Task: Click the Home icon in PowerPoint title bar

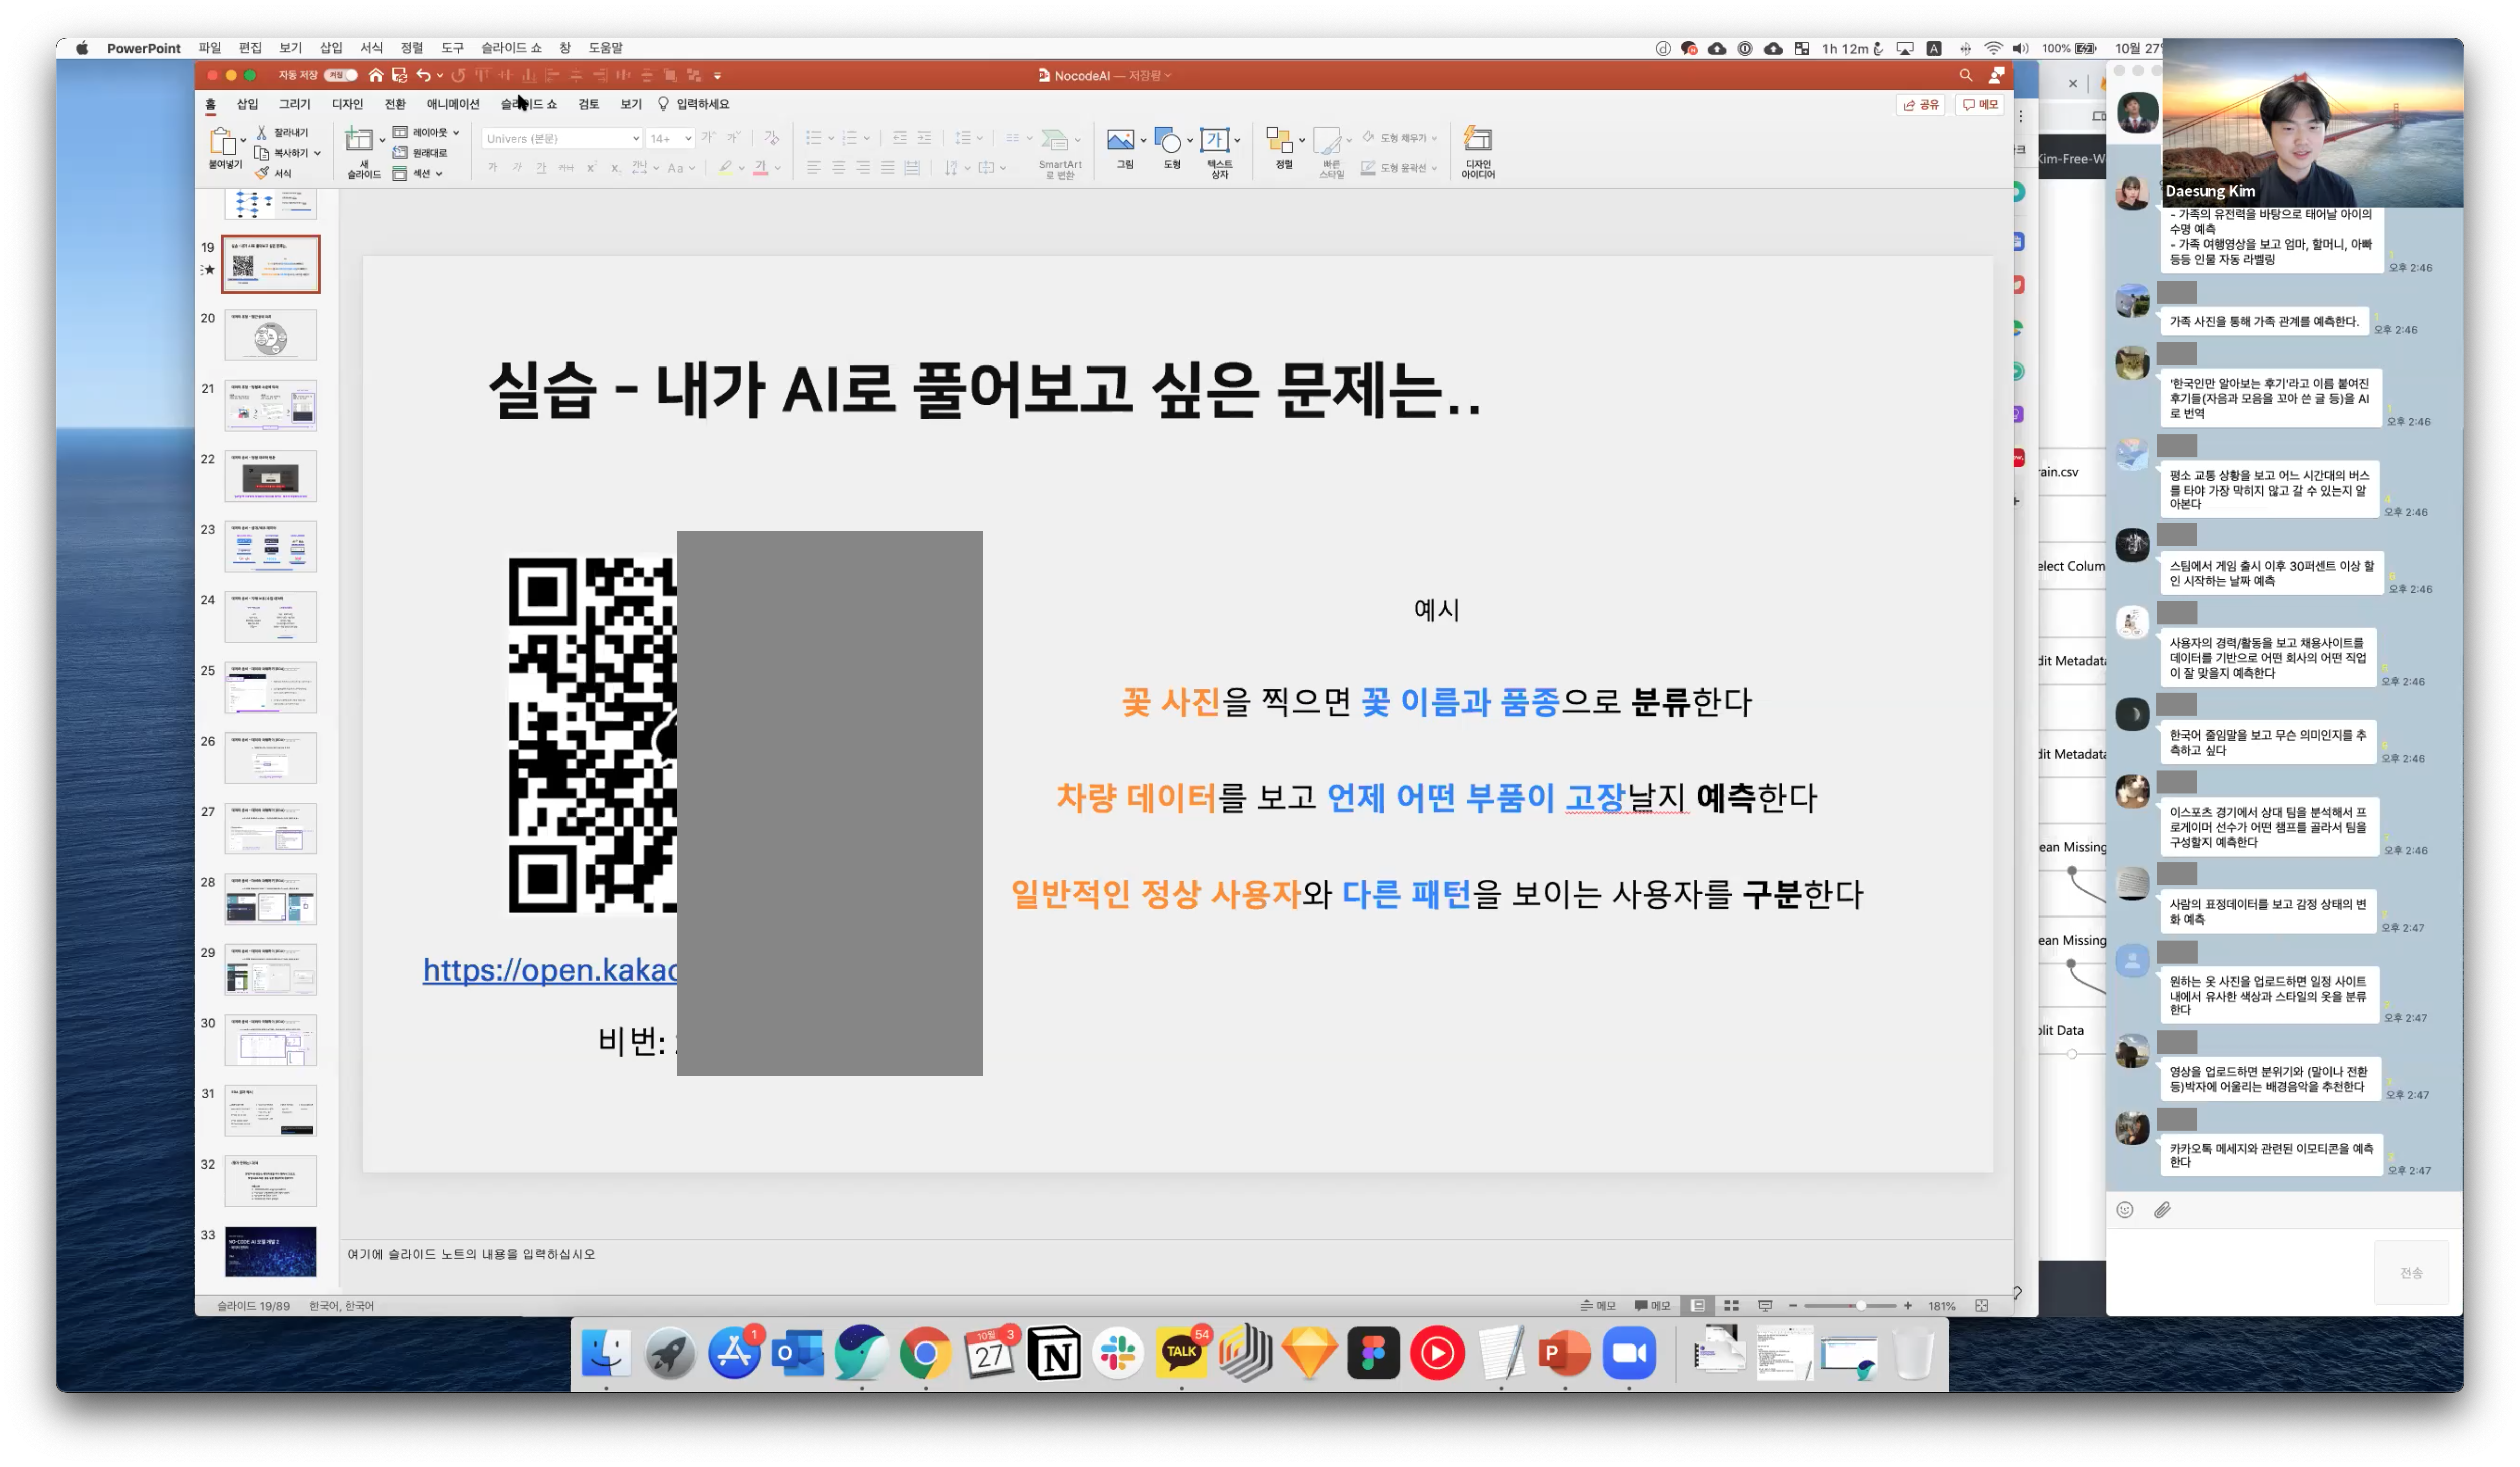Action: [x=375, y=75]
